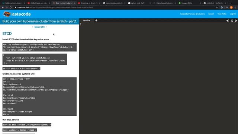Run sudo mv etcd.service command

27,125
